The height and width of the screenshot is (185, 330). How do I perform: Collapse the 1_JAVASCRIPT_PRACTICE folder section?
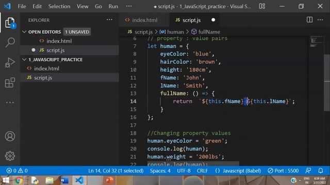coord(24,60)
